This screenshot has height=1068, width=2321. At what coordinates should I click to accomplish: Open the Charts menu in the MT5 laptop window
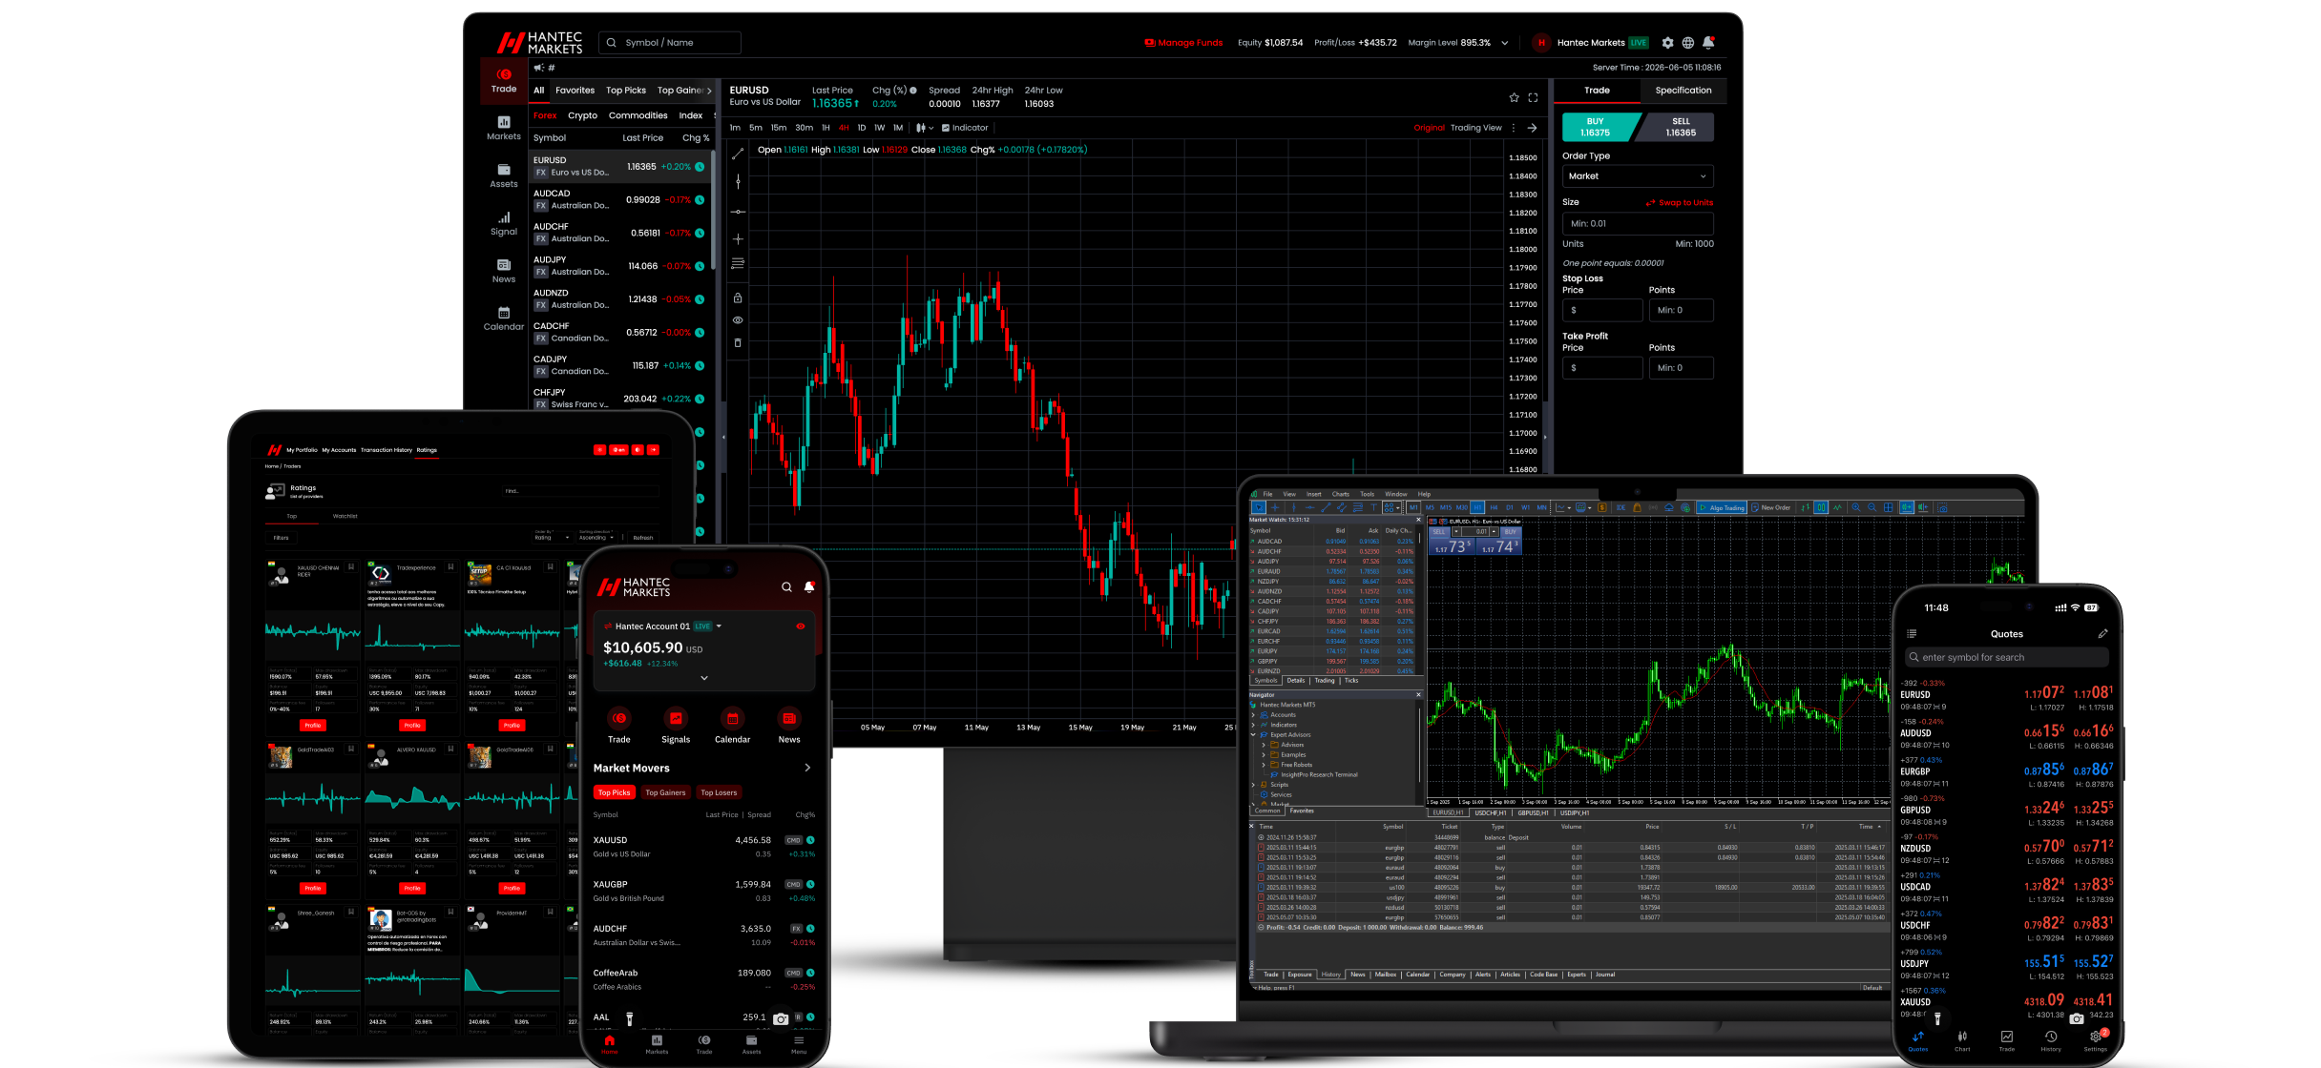pos(1341,494)
